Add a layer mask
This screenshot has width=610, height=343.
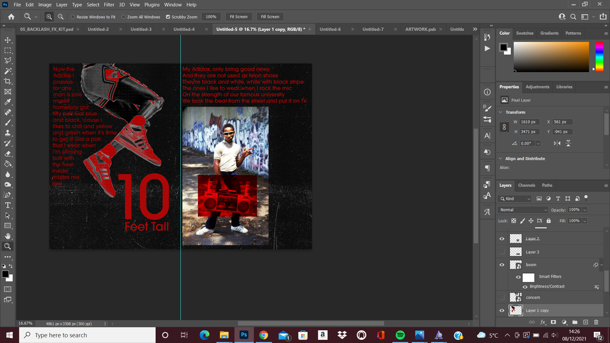(553, 322)
